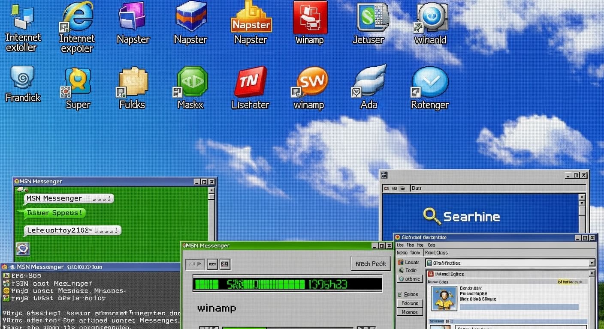Click the Louats sidebar icon
This screenshot has width=604, height=329.
tap(401, 262)
